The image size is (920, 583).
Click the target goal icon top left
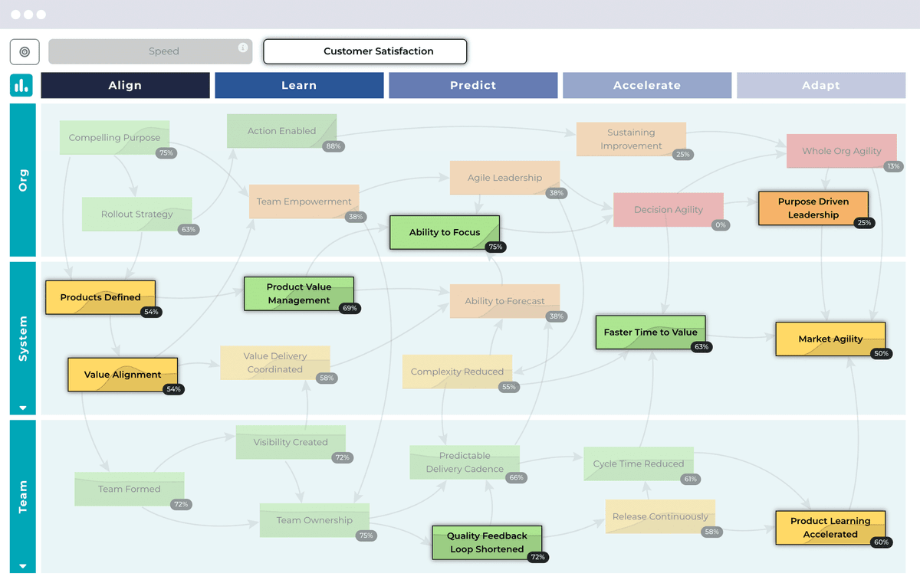pyautogui.click(x=24, y=51)
